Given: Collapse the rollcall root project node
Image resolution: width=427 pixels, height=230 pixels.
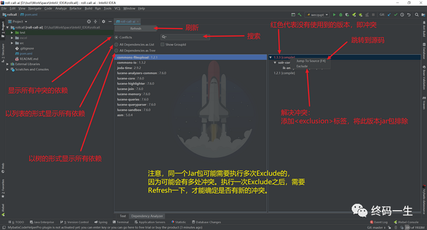Looking at the screenshot, I should click(x=8, y=27).
